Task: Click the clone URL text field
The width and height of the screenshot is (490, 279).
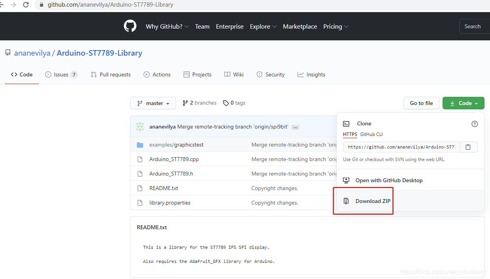Action: [x=401, y=147]
